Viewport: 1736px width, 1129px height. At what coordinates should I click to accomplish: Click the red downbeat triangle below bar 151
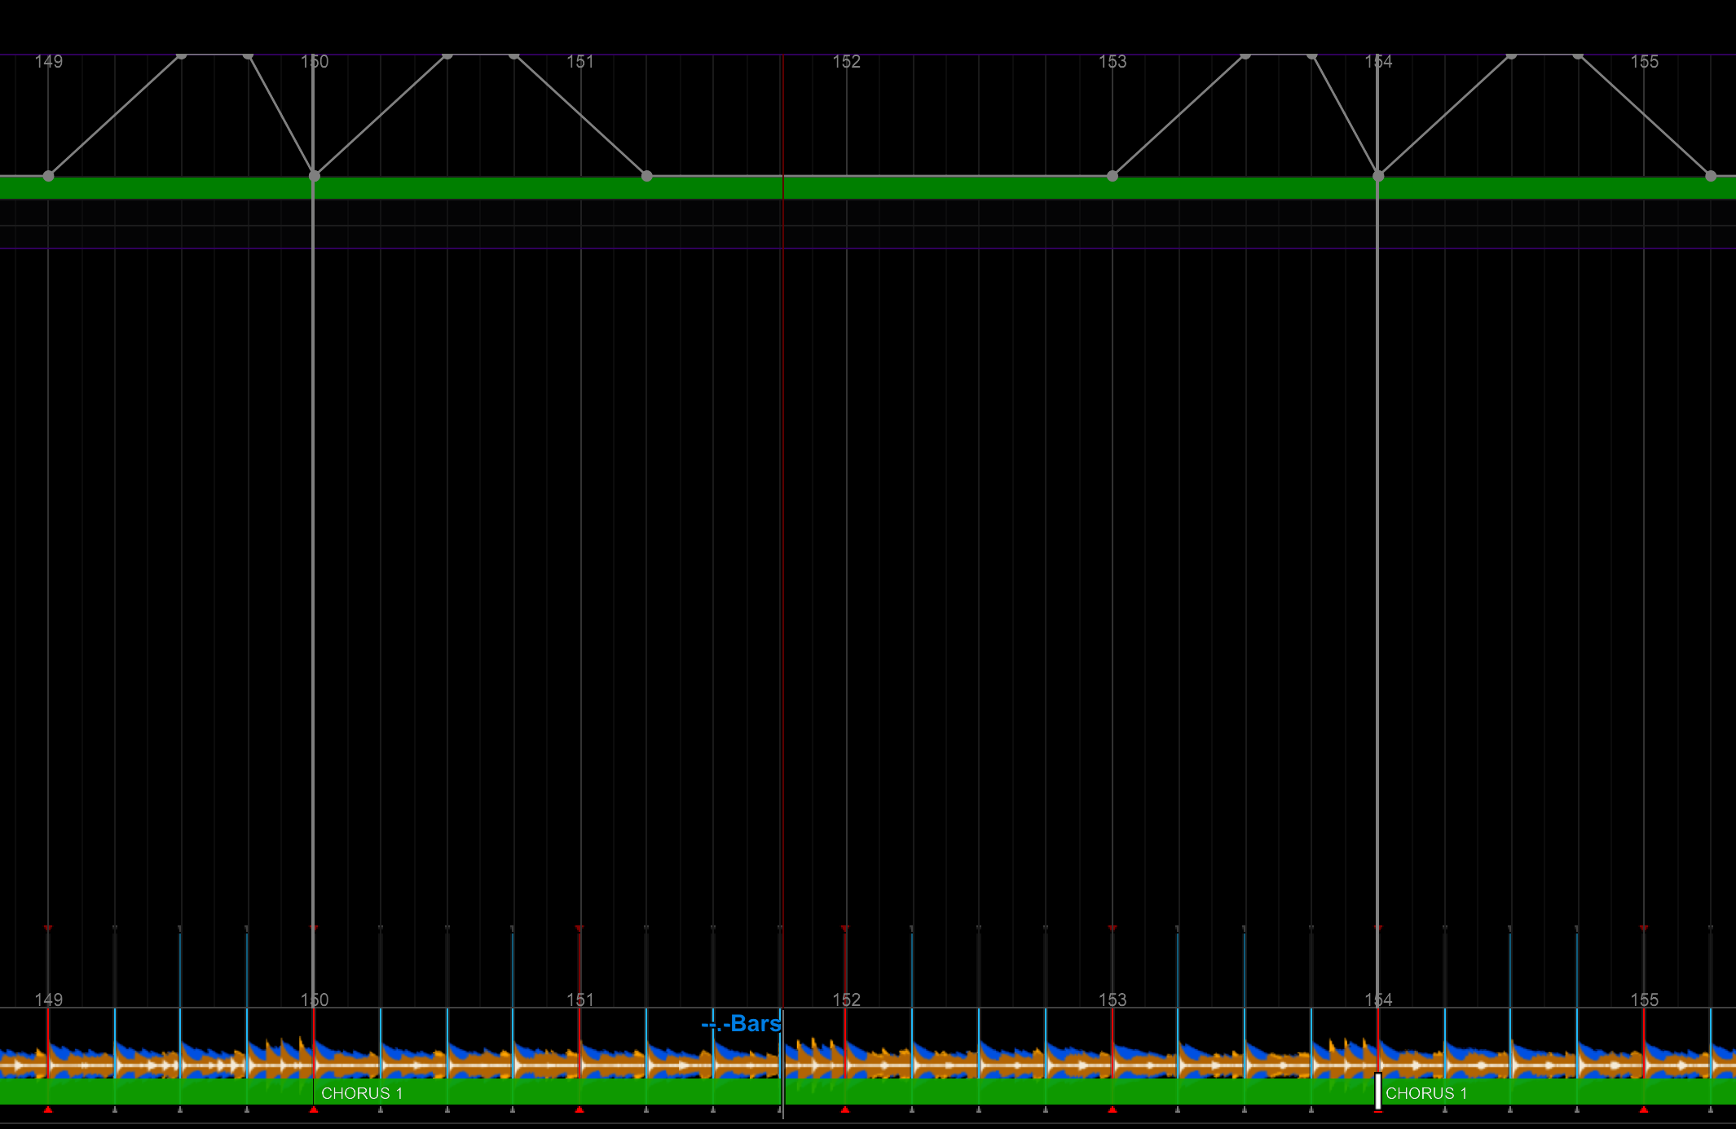(x=579, y=1109)
